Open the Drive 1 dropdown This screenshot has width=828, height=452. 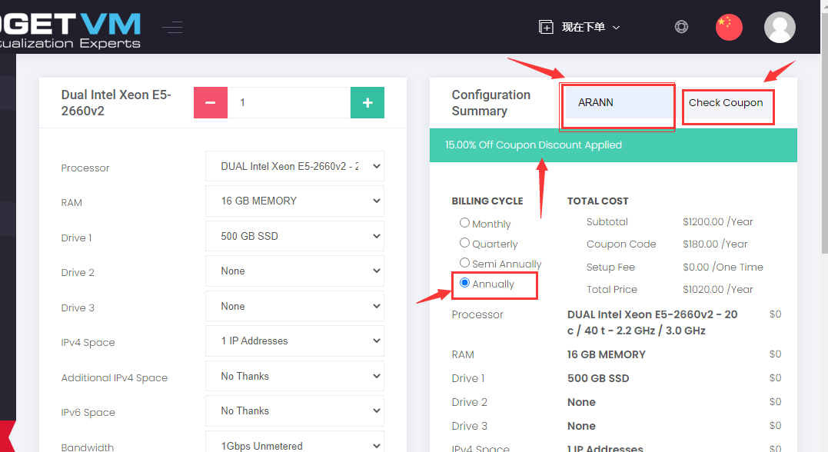(x=294, y=236)
